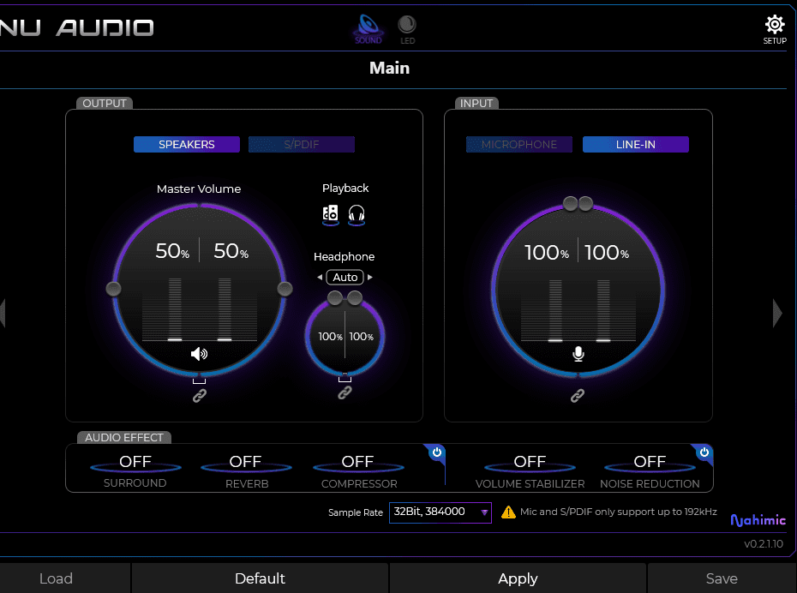Click the OUTPUT panel label
Viewport: 797px width, 593px height.
tap(105, 103)
